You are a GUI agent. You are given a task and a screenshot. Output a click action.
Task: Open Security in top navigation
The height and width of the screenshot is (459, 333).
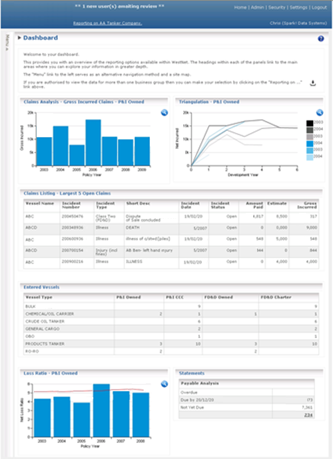click(x=276, y=7)
